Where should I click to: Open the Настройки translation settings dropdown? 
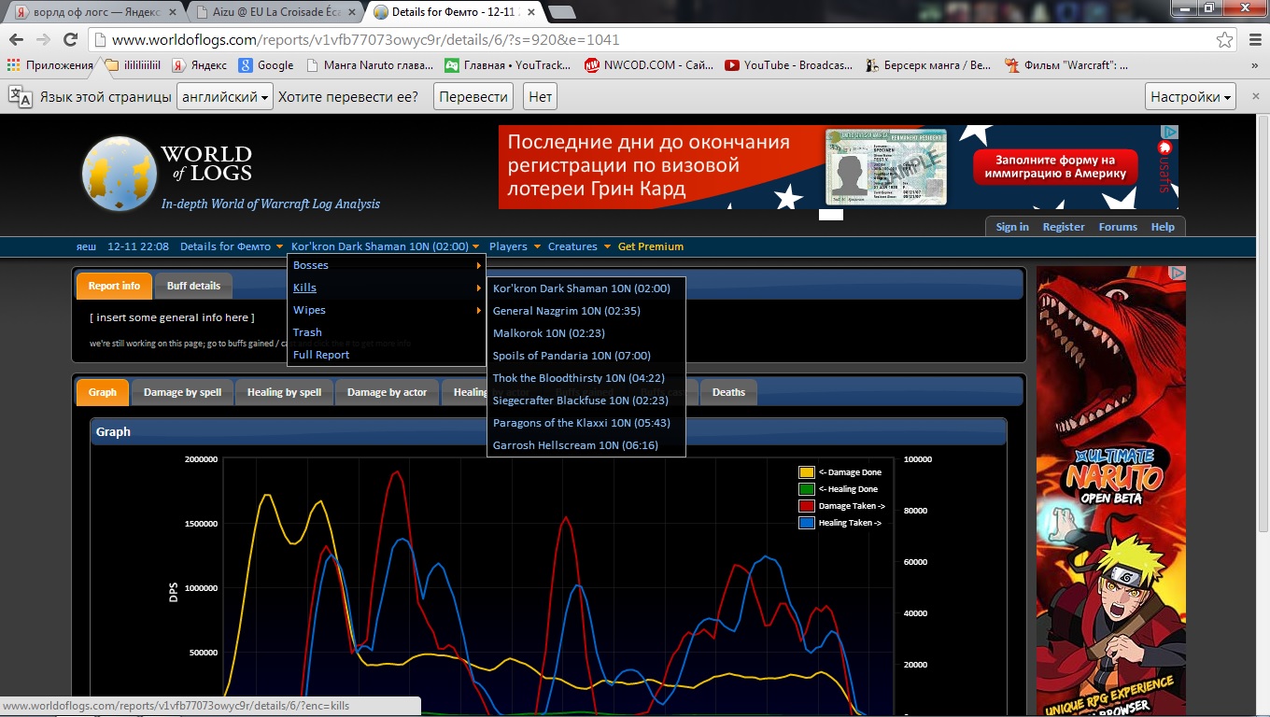(1192, 97)
